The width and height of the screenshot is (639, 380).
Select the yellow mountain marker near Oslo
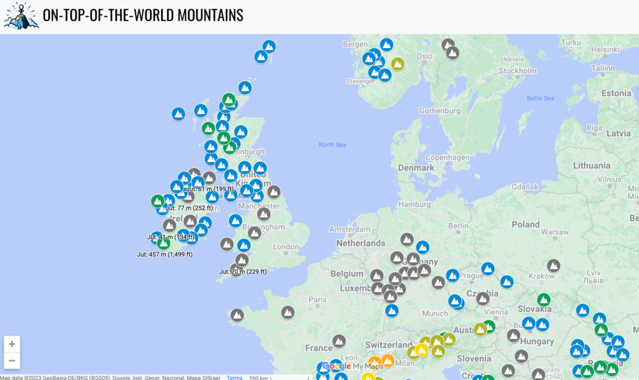pyautogui.click(x=398, y=64)
